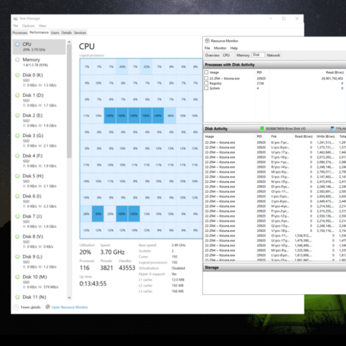The height and width of the screenshot is (346, 346).
Task: Select the K:\ycs-7 file row in Disk Activity
Action: pyautogui.click(x=274, y=143)
